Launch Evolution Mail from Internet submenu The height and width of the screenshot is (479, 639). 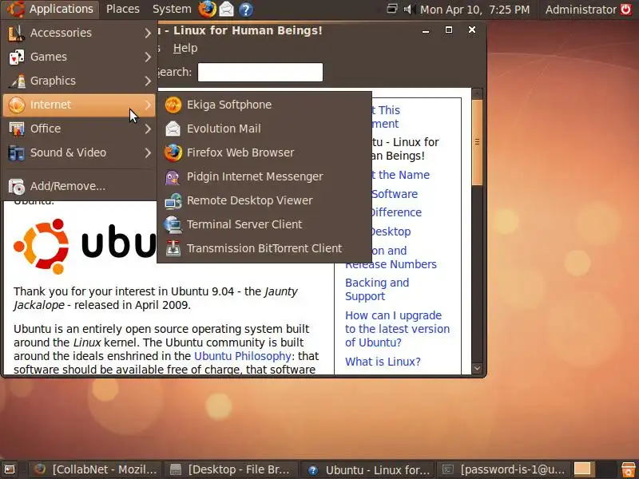(264, 129)
